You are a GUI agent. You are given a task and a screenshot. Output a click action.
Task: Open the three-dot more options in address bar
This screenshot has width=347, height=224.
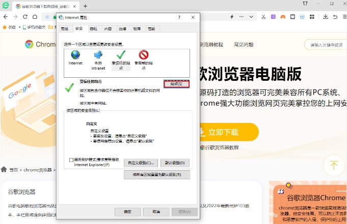coord(242,17)
